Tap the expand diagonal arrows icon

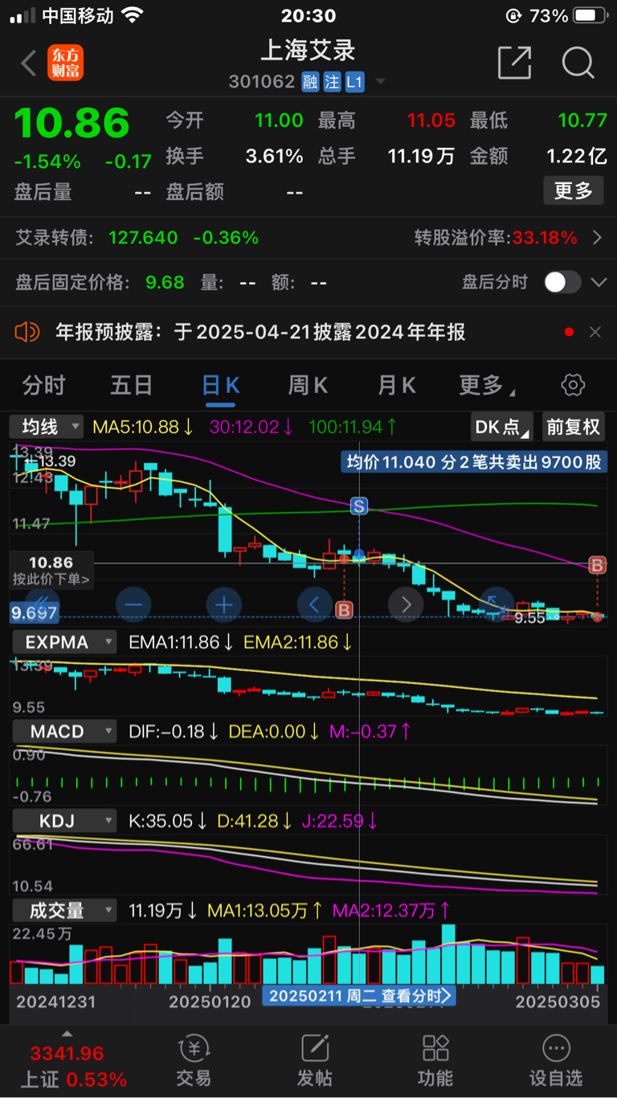496,604
